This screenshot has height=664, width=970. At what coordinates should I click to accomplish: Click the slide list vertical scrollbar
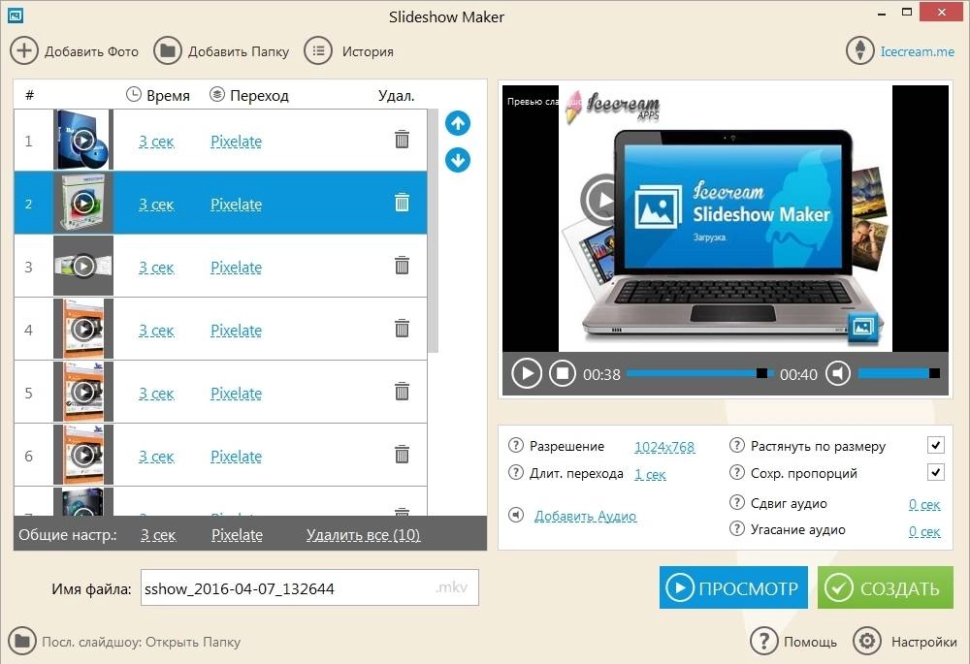click(x=433, y=232)
